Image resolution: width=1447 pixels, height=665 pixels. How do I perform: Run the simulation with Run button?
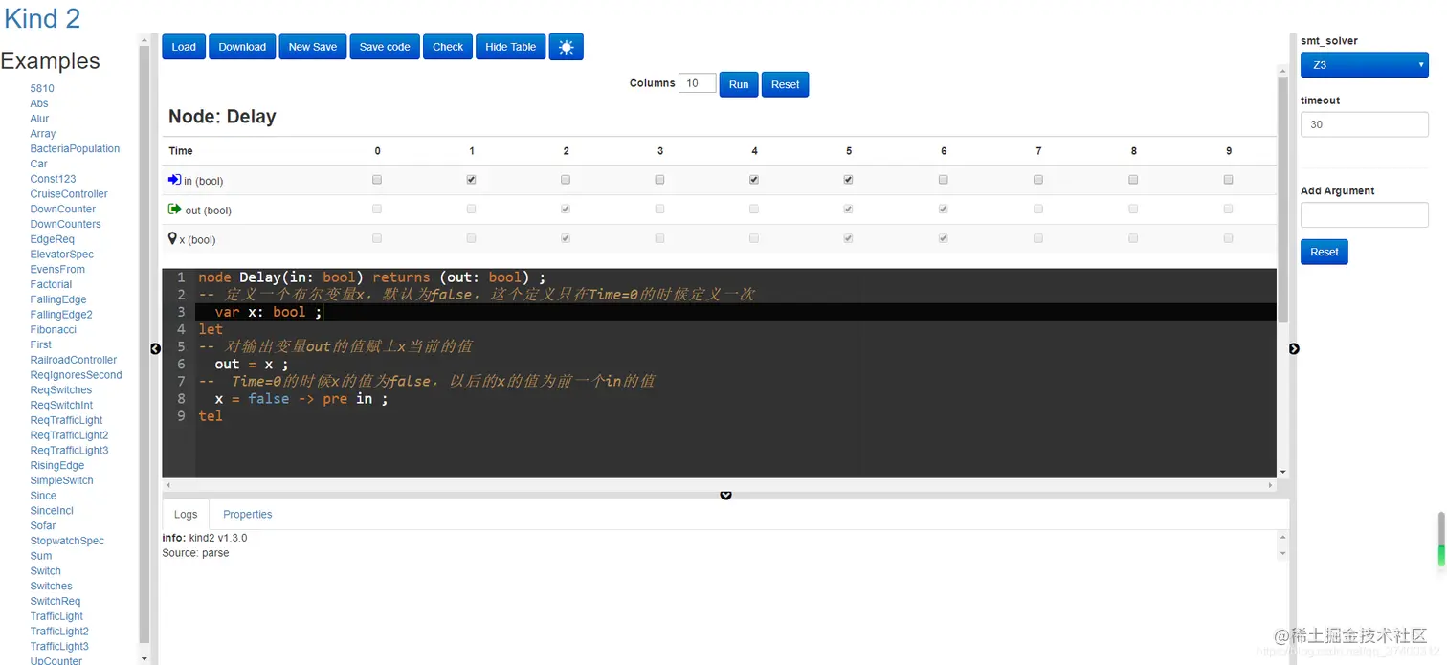click(739, 84)
